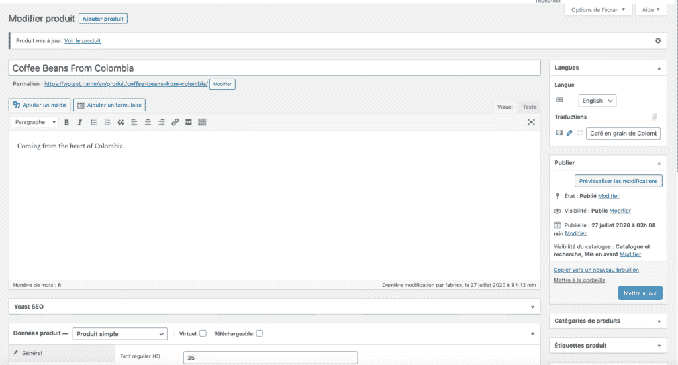The width and height of the screenshot is (678, 365).
Task: Align text right
Action: tap(162, 123)
